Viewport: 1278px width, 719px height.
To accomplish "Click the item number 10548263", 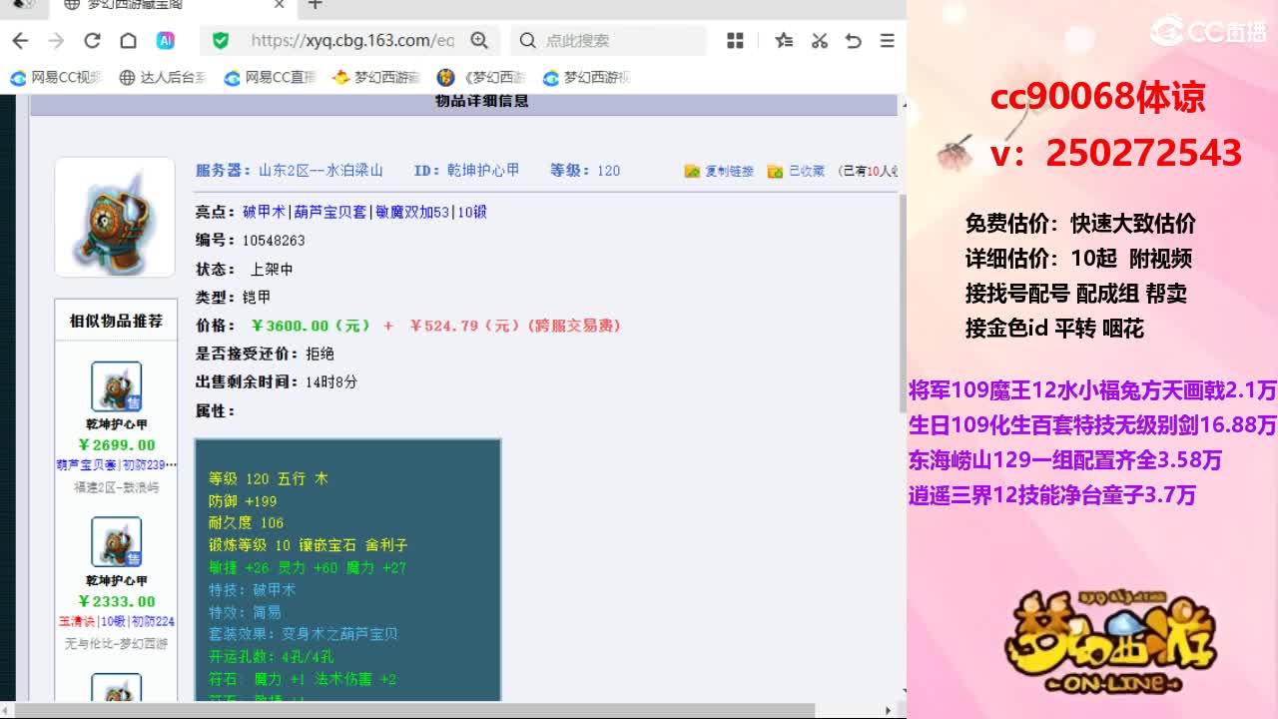I will click(274, 241).
